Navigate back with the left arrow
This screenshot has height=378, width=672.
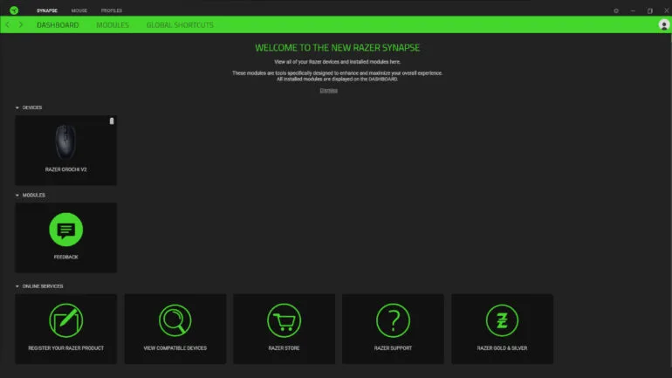tap(7, 24)
